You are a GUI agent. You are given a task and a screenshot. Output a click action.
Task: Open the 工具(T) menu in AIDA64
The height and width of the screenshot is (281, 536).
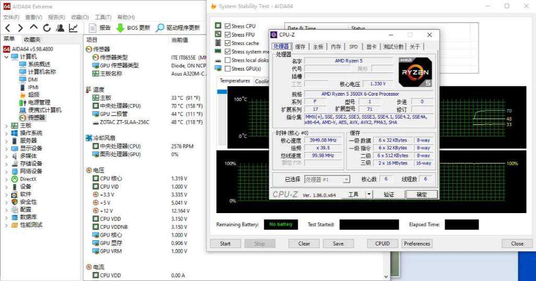coord(103,17)
